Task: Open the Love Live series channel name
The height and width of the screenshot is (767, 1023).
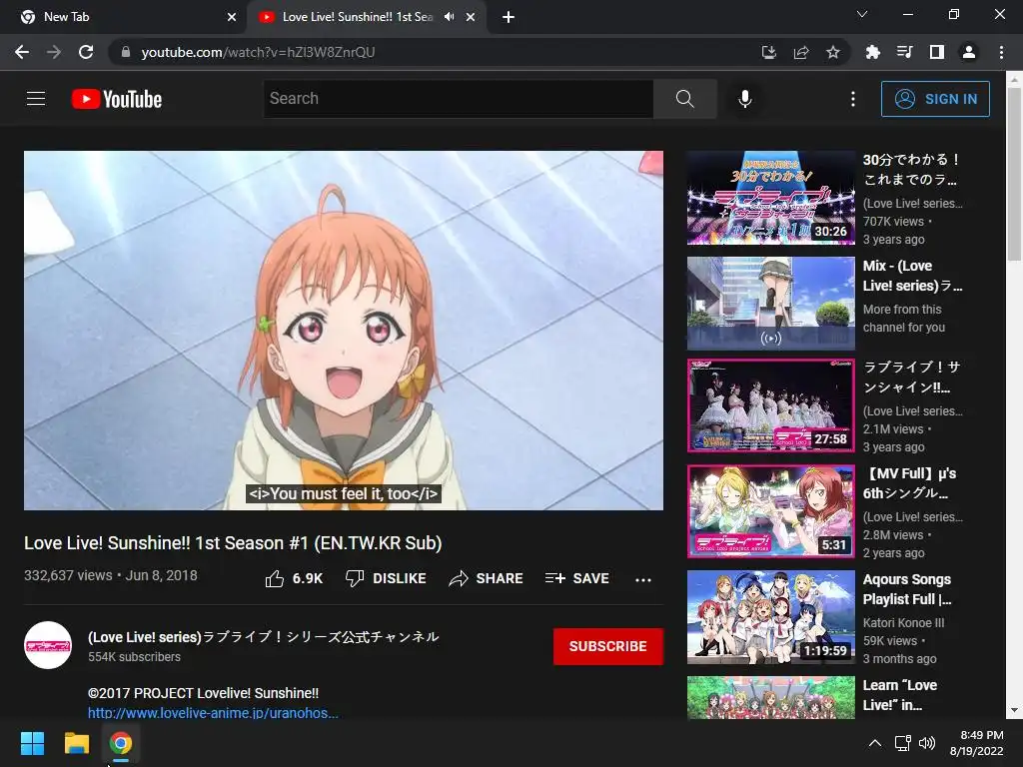Action: [x=264, y=636]
